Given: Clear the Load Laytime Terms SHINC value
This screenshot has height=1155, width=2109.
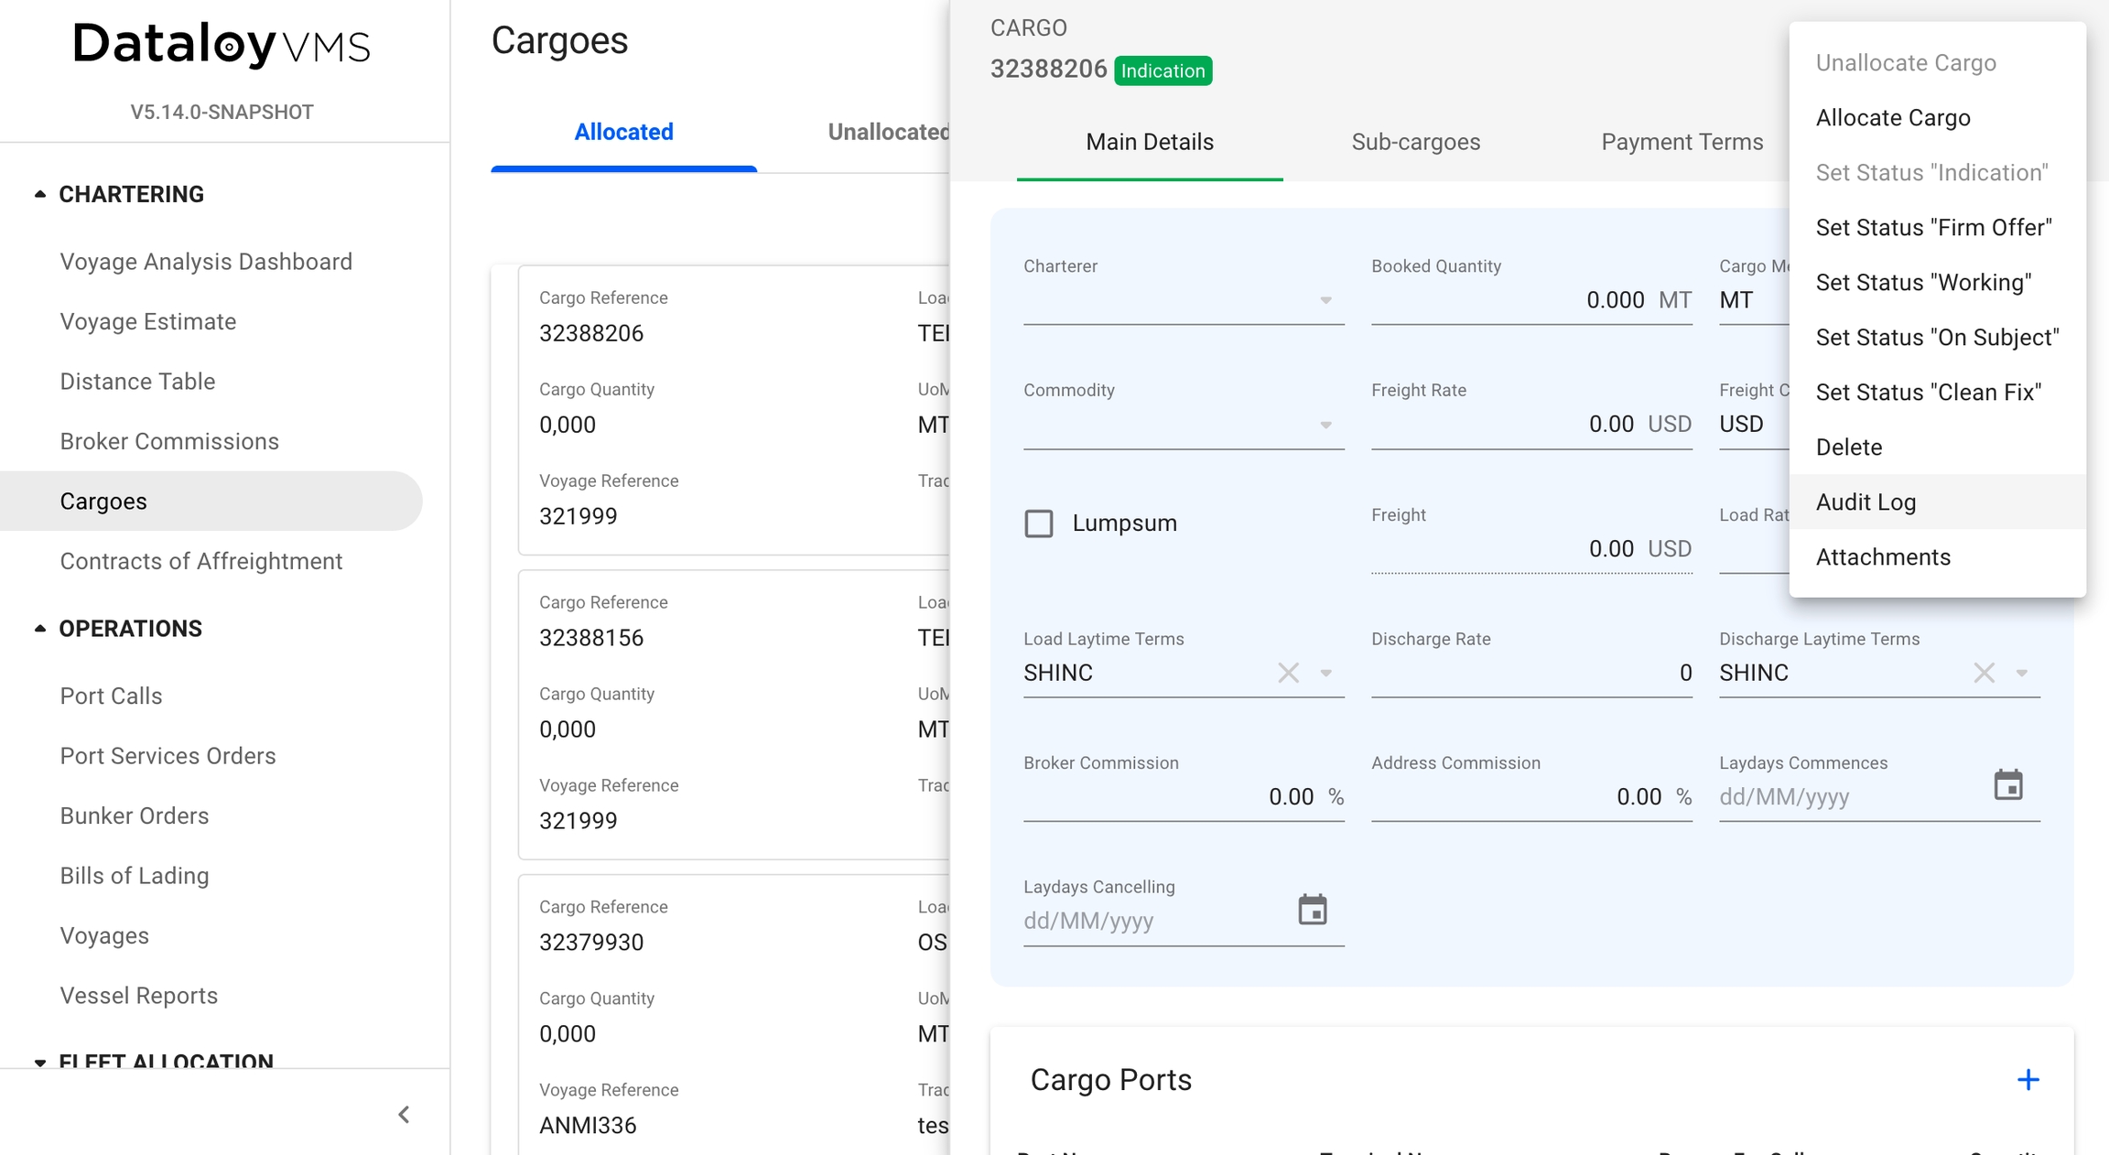Looking at the screenshot, I should [1288, 673].
